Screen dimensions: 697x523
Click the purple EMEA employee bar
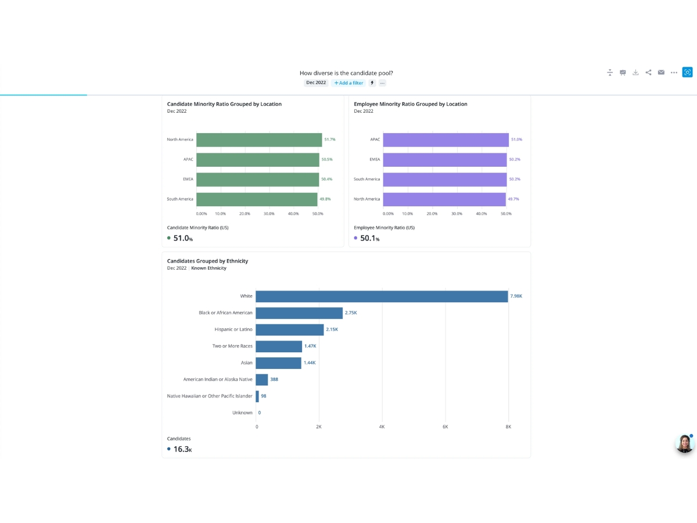point(445,159)
